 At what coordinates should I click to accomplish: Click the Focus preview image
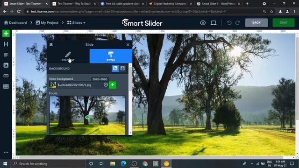click(x=87, y=115)
